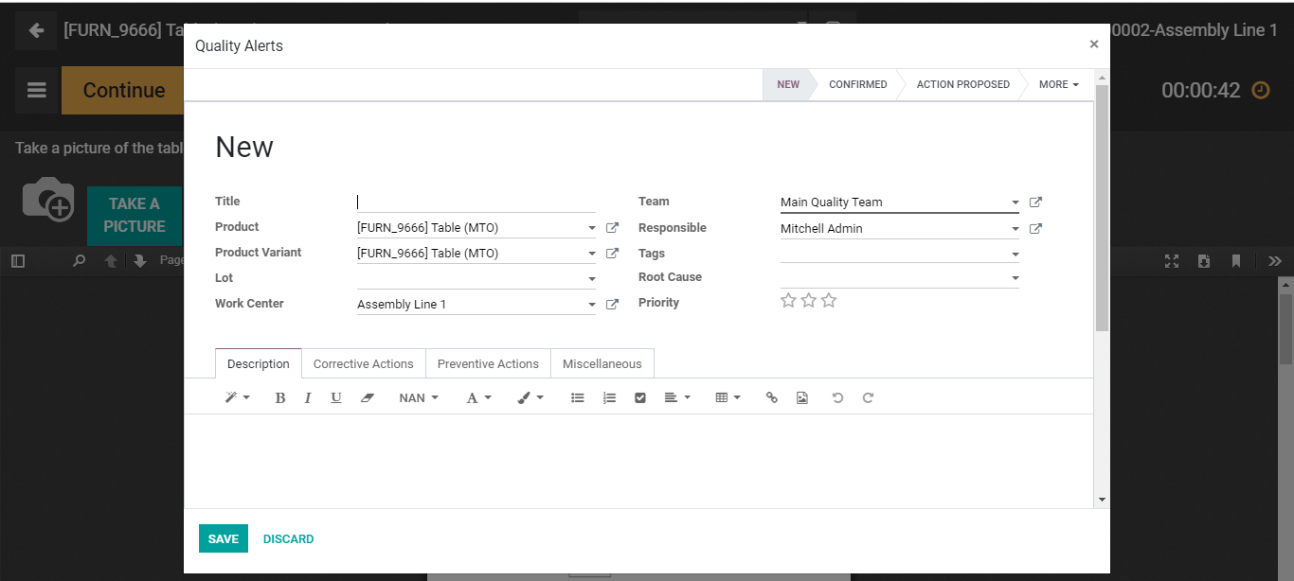Set priority to three stars
This screenshot has height=581, width=1294.
tap(829, 301)
